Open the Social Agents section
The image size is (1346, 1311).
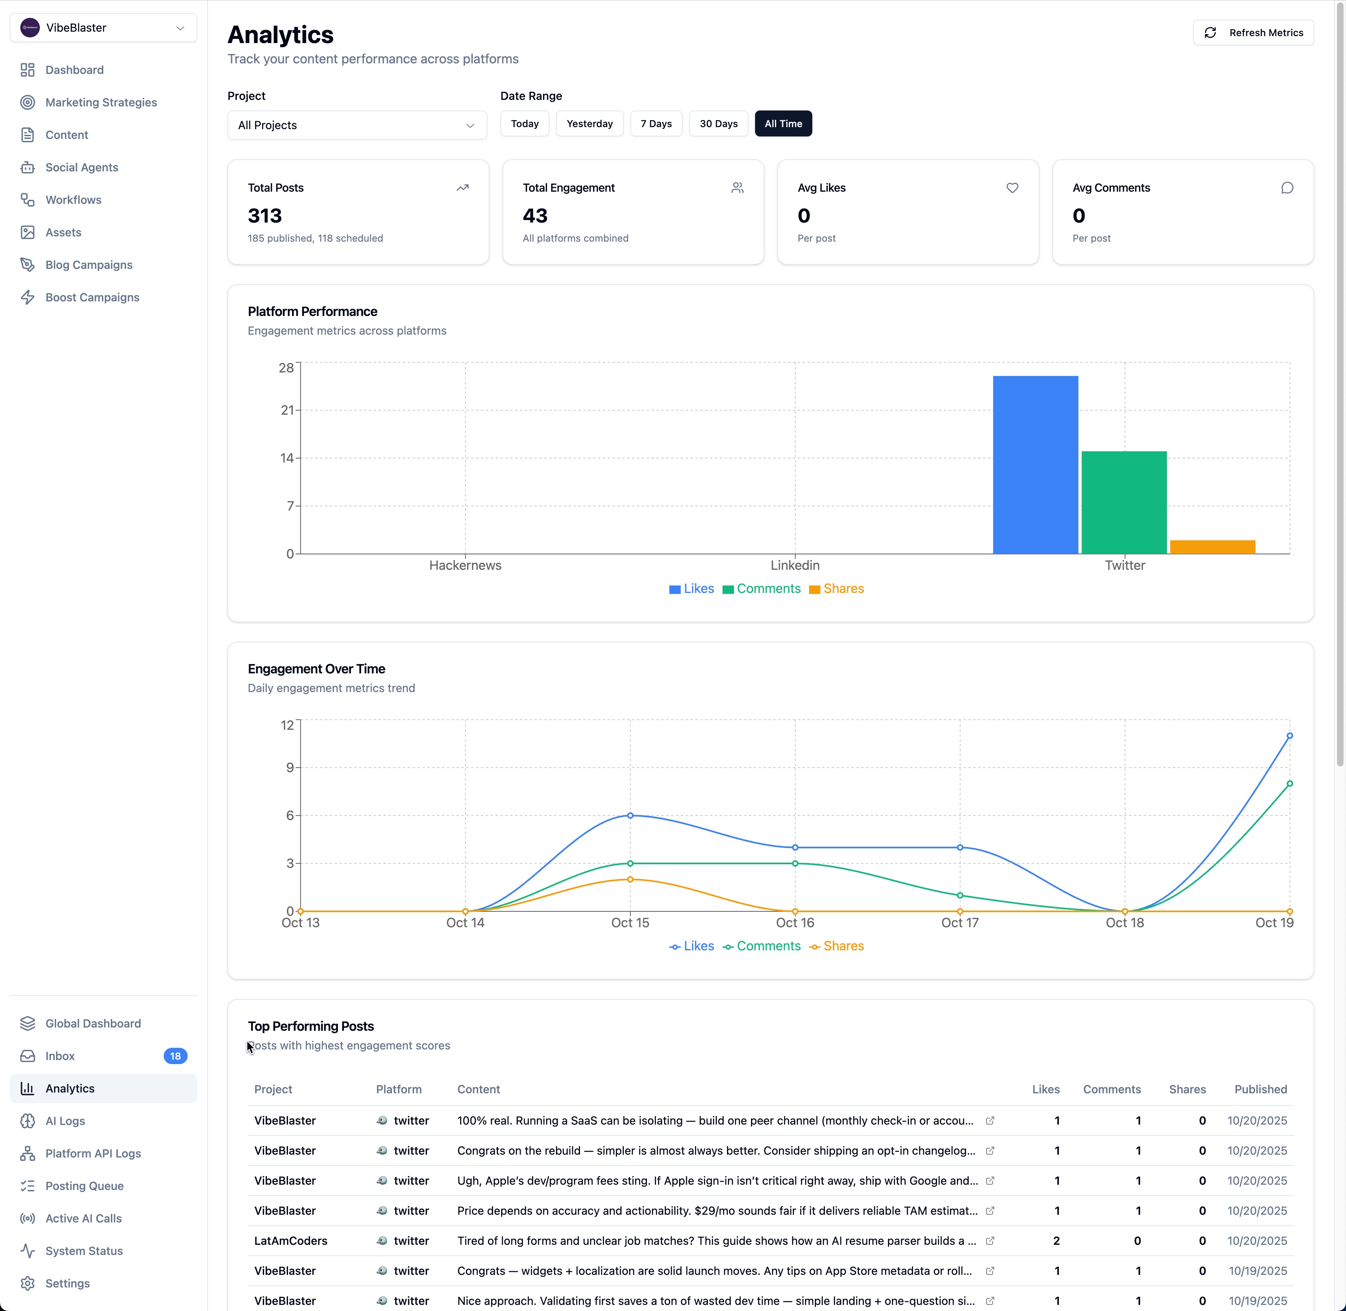click(x=81, y=167)
